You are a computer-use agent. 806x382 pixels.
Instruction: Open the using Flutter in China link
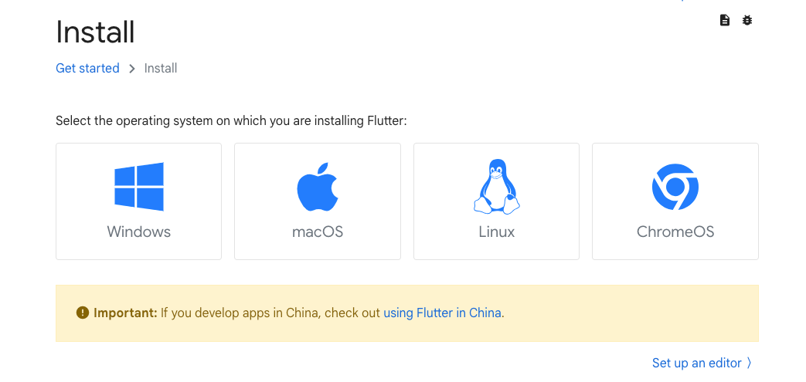coord(442,313)
